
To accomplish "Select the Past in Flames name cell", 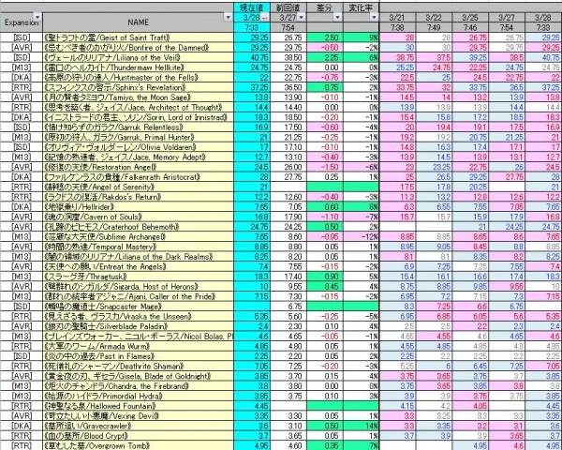I will pos(138,356).
